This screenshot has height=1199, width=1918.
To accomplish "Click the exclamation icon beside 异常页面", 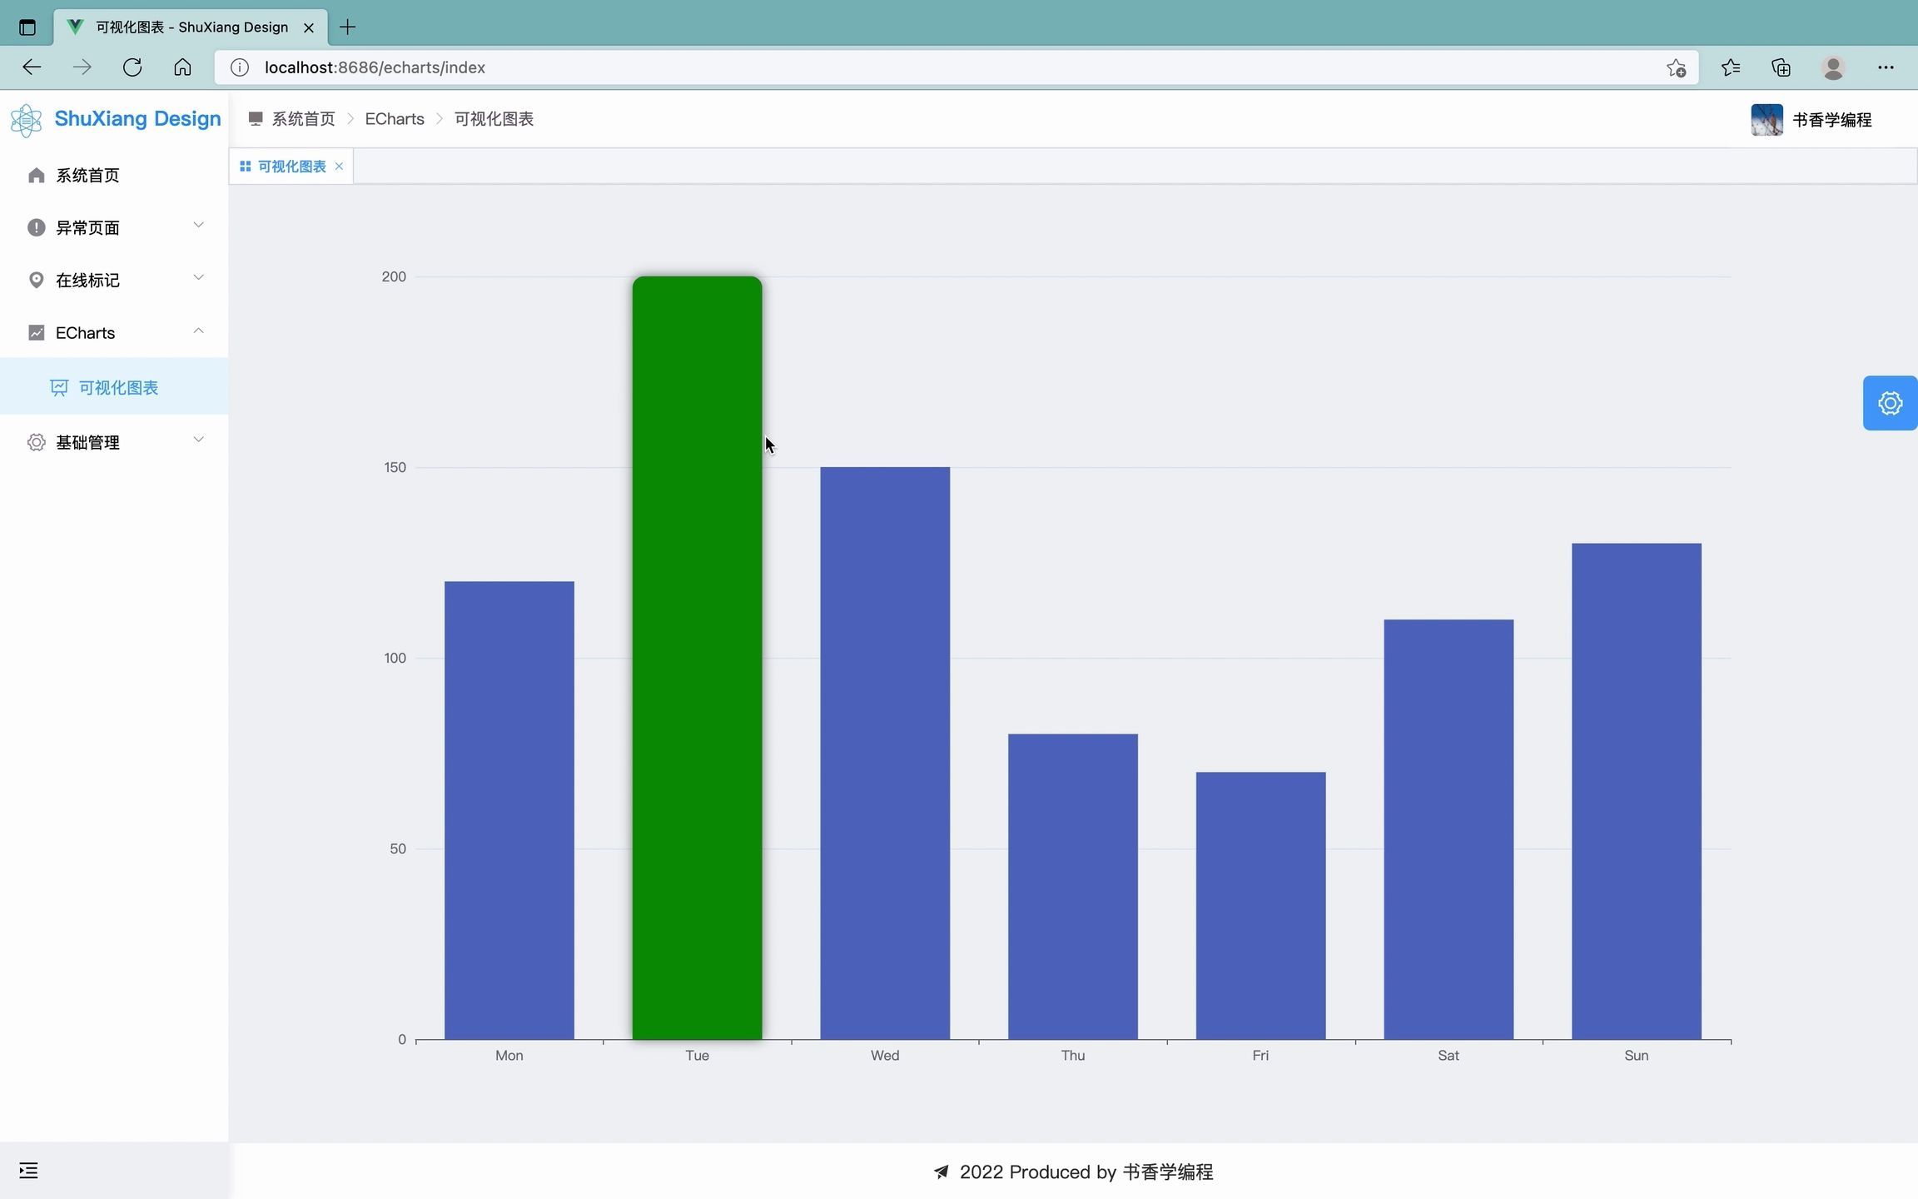I will (36, 227).
